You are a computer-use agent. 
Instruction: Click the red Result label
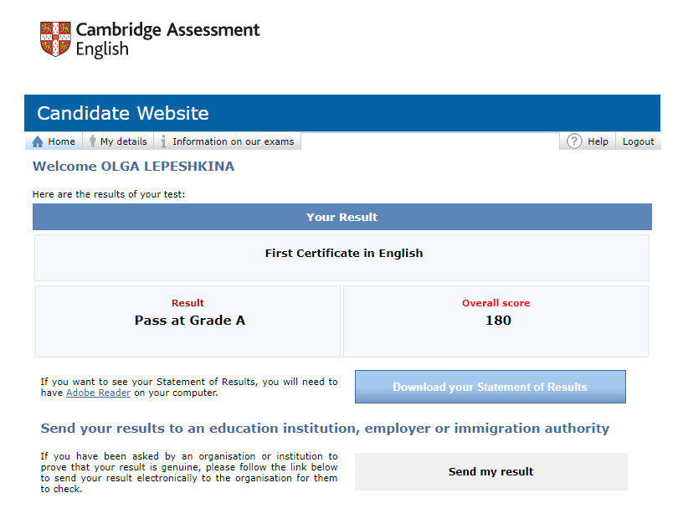(187, 303)
